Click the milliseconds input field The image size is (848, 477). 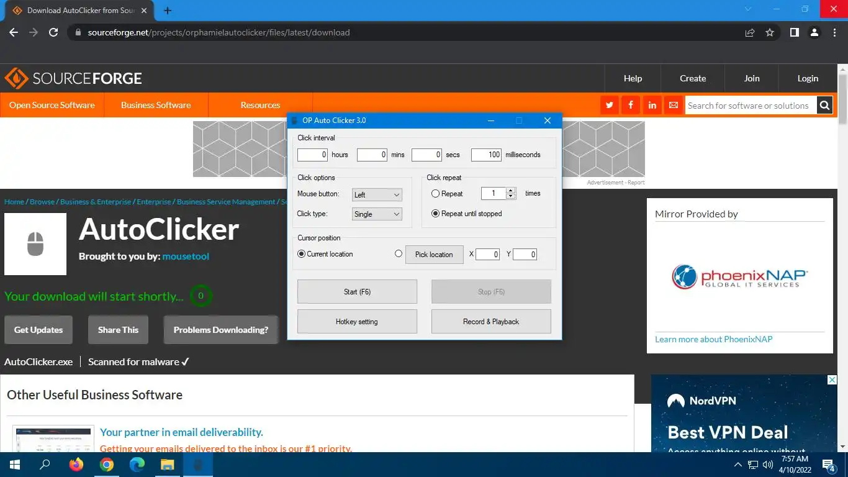click(x=486, y=155)
